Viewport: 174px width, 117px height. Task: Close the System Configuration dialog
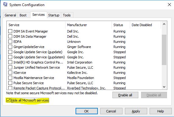point(169,5)
